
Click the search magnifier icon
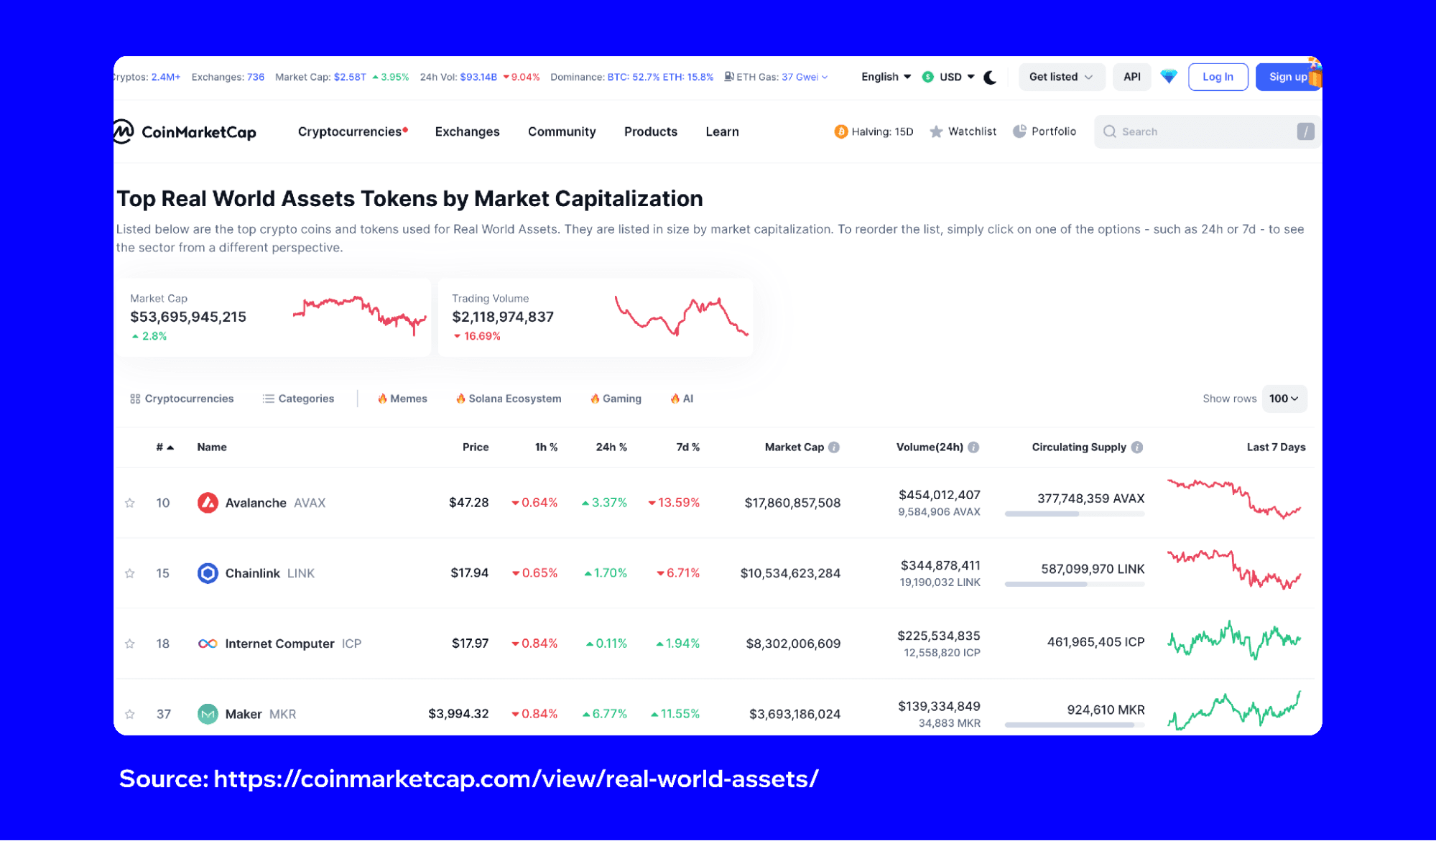click(1110, 131)
